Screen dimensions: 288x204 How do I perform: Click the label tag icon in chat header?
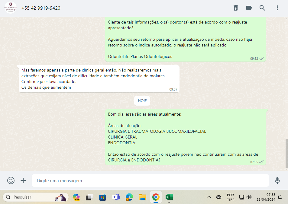tap(249, 8)
